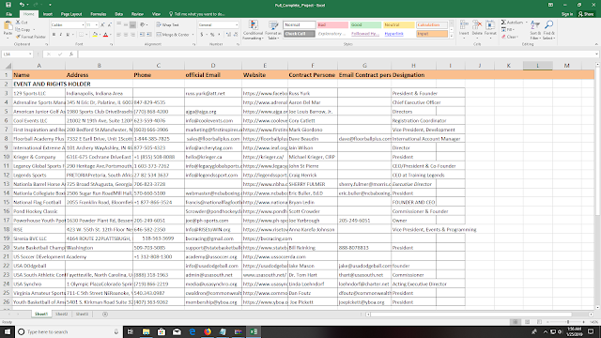Toggle Wrap Text
Screen dimensions: 601x338
tap(167, 25)
